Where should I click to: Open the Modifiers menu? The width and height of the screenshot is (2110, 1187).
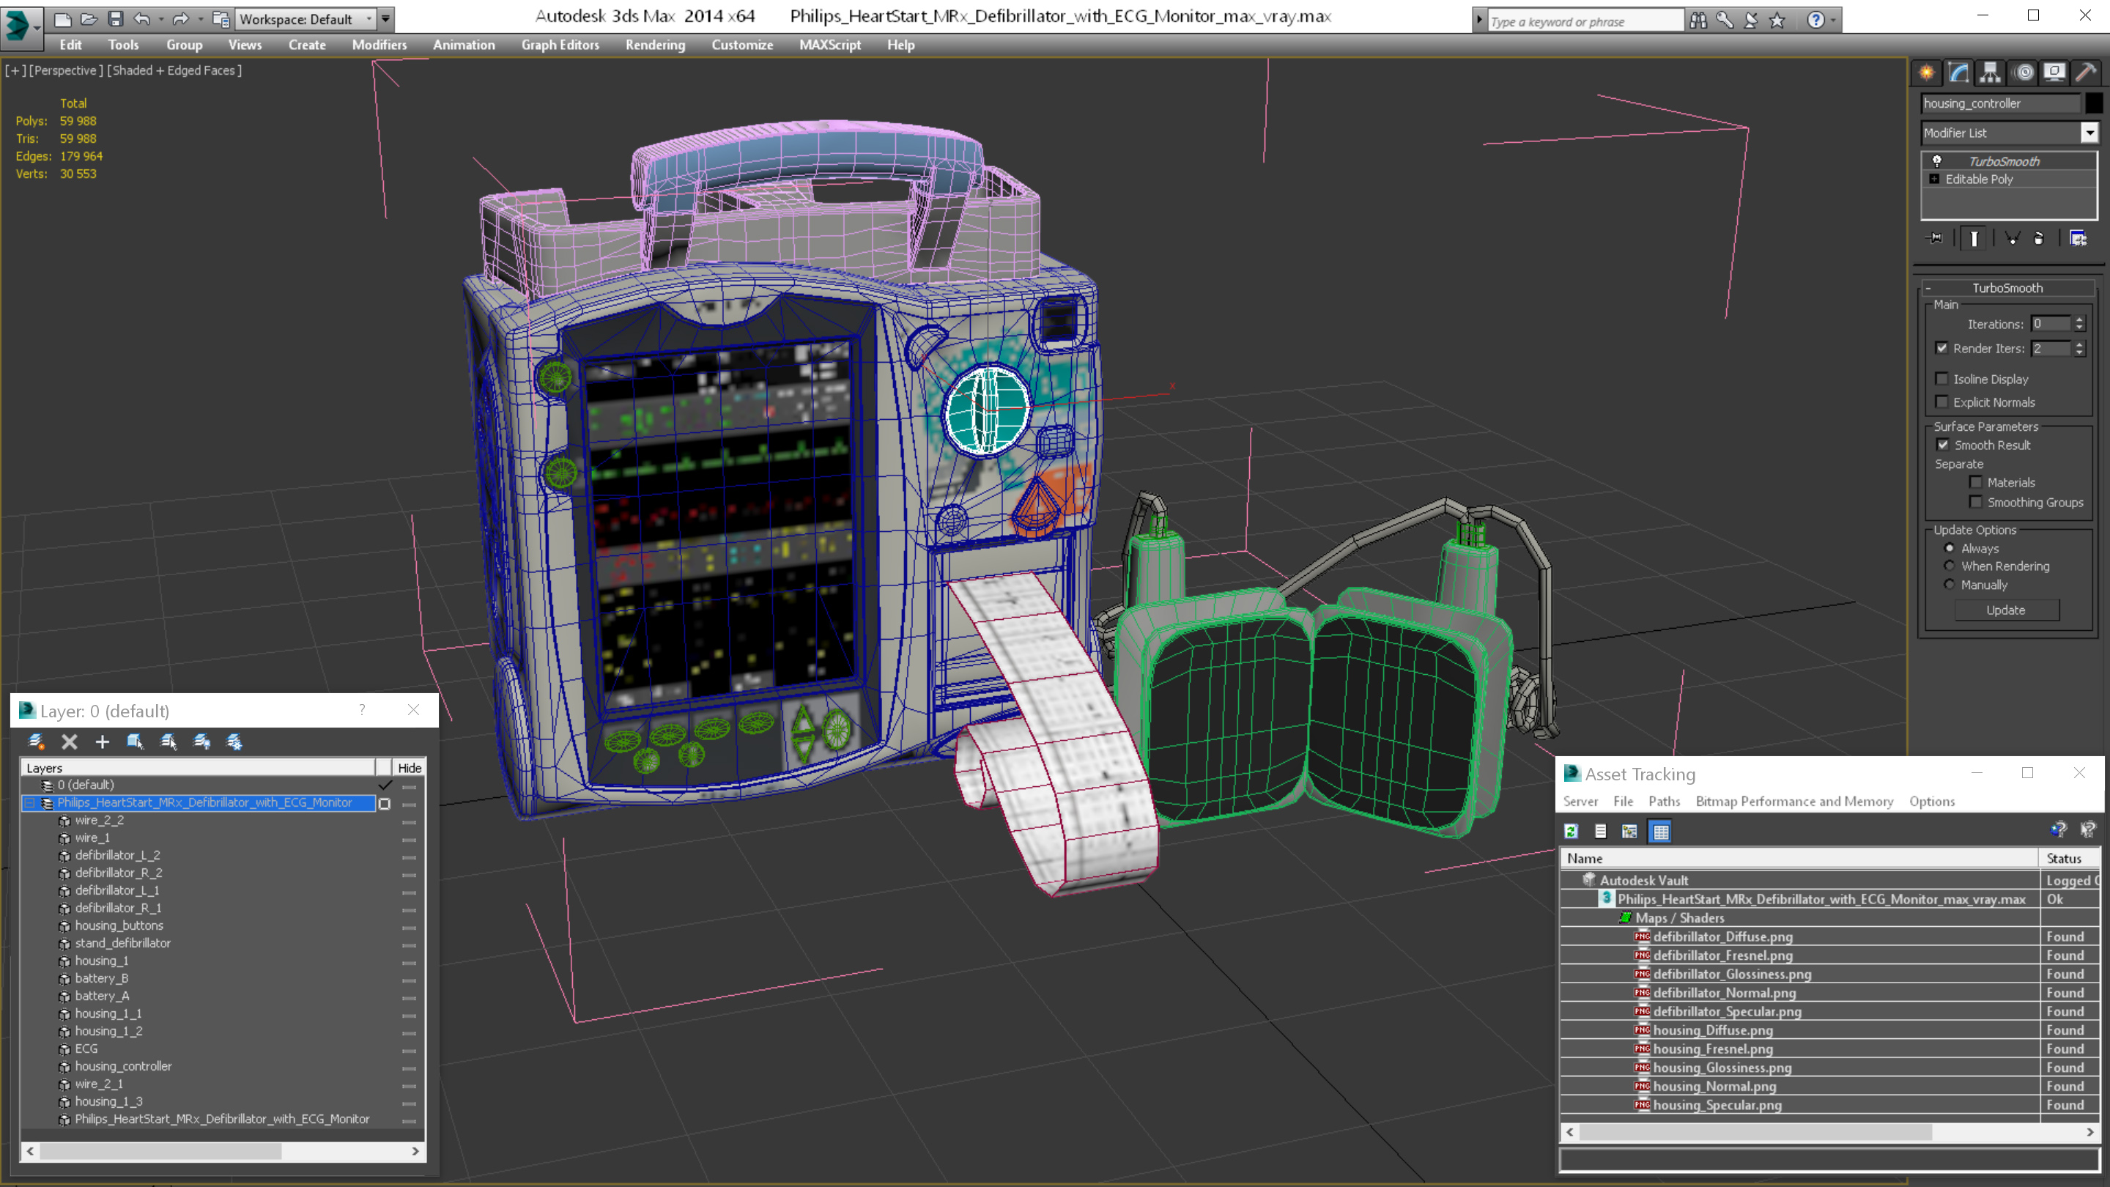[x=380, y=45]
